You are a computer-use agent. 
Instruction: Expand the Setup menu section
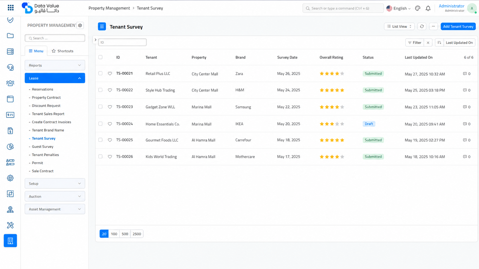click(x=55, y=184)
